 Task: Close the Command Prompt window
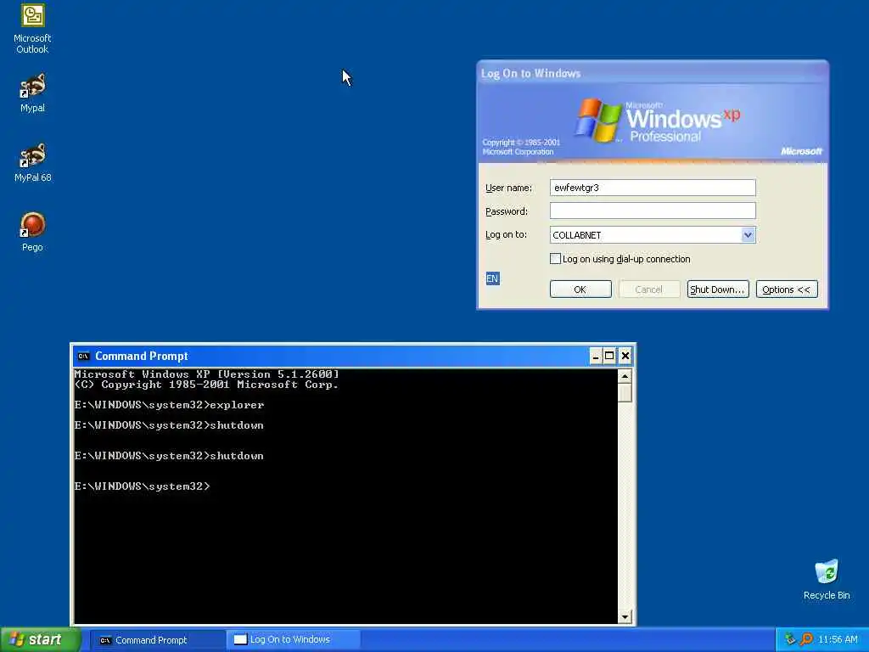click(x=625, y=356)
